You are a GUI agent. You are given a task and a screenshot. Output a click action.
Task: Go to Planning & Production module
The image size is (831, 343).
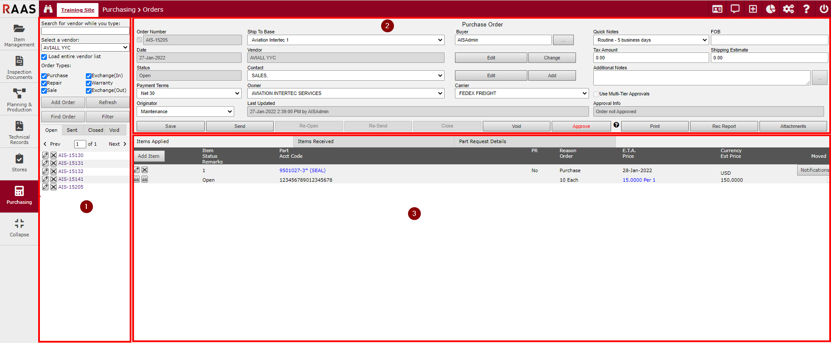(19, 100)
